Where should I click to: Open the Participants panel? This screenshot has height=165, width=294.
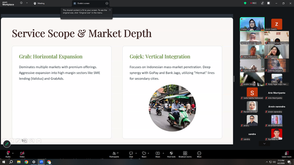click(114, 154)
